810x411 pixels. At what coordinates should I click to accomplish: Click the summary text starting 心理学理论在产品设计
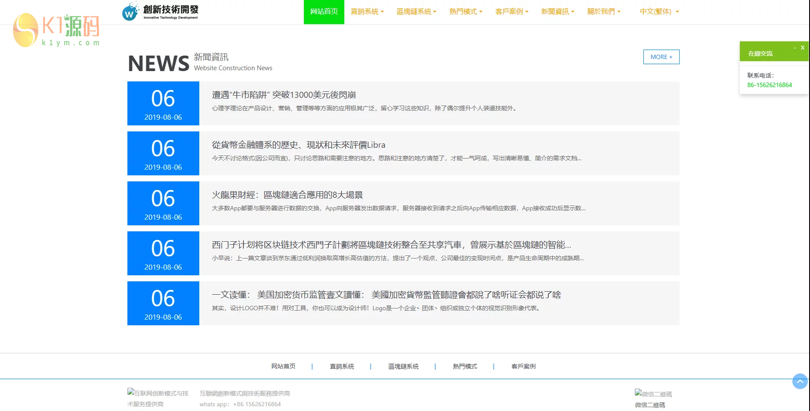pyautogui.click(x=364, y=108)
